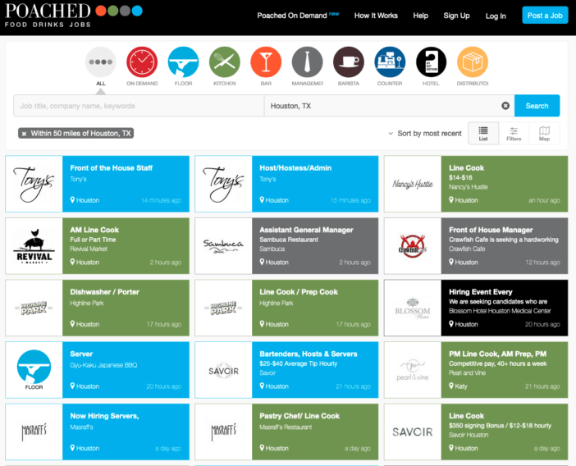Image resolution: width=576 pixels, height=466 pixels.
Task: Click the Floor icon on Server card
Action: coord(34,370)
